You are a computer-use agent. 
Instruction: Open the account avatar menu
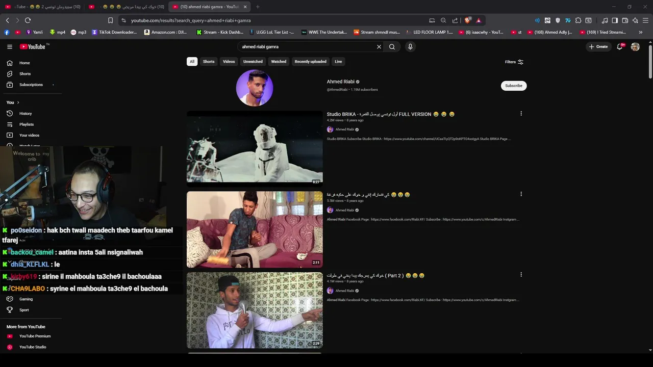pos(635,46)
